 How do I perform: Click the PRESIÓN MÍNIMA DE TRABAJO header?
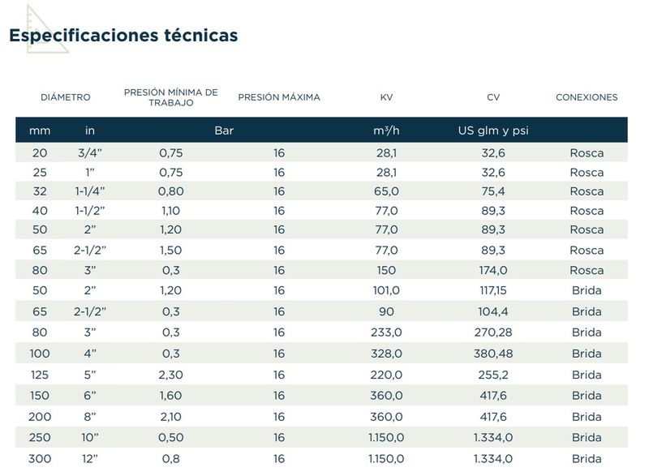(170, 97)
